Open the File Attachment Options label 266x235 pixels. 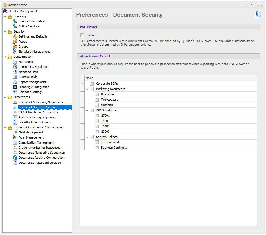35,122
